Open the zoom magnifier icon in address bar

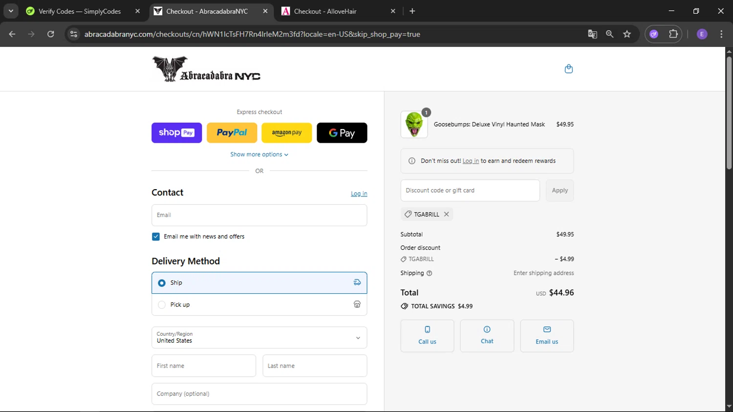(x=609, y=34)
